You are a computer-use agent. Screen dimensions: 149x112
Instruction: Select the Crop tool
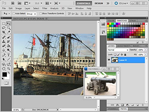coord(4,32)
